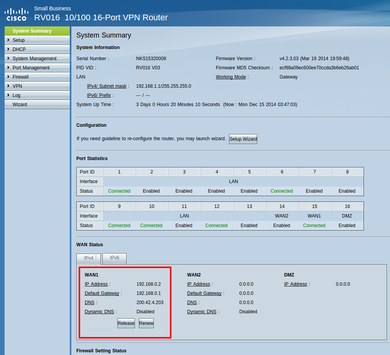Click DMZ IP Address link
This screenshot has width=390, height=355.
pyautogui.click(x=296, y=284)
